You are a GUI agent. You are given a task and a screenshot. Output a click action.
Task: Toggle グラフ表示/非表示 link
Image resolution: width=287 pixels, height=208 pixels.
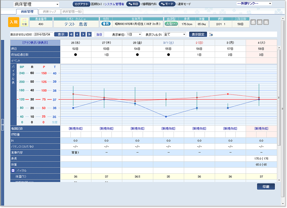pos(35,42)
